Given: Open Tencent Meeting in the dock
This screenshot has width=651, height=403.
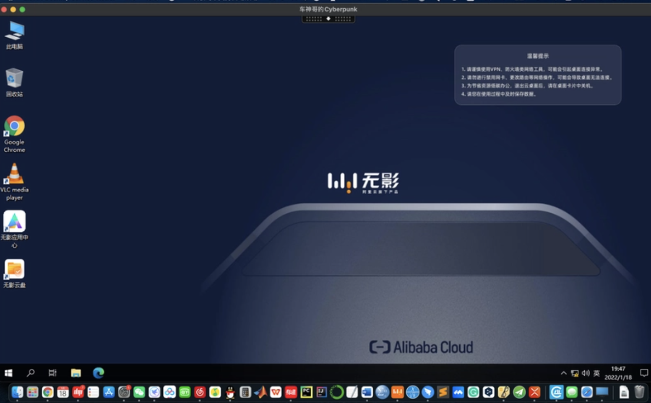Looking at the screenshot, I should coord(458,392).
